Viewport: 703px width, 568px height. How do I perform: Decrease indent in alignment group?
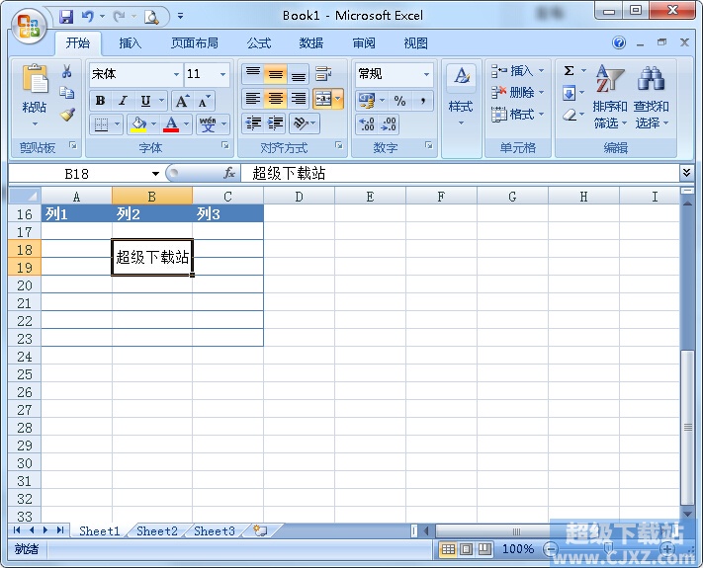[x=253, y=123]
